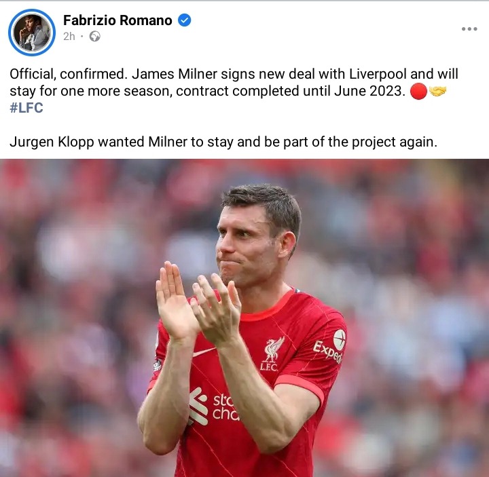Click the 'Jurgen Klopp wanted Milner' sentence
The width and height of the screenshot is (489, 477).
tap(223, 142)
